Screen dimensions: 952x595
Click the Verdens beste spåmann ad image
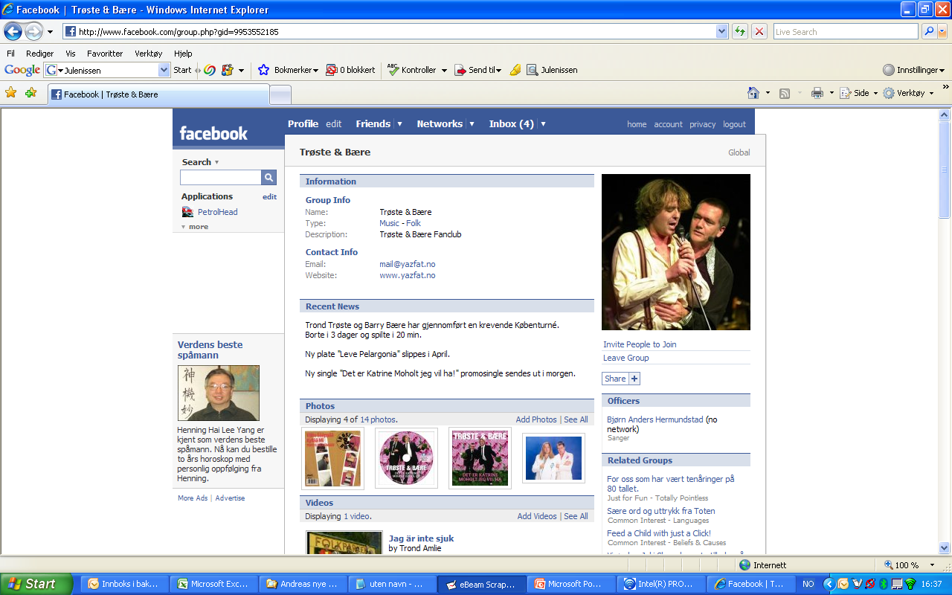coord(219,393)
